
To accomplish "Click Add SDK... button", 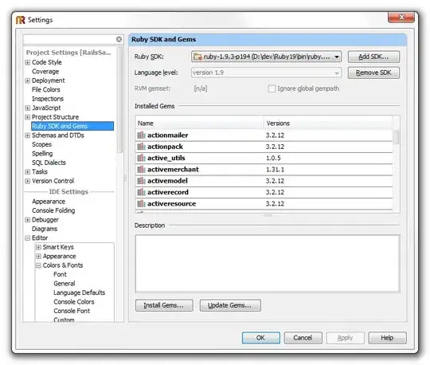I will pyautogui.click(x=373, y=57).
